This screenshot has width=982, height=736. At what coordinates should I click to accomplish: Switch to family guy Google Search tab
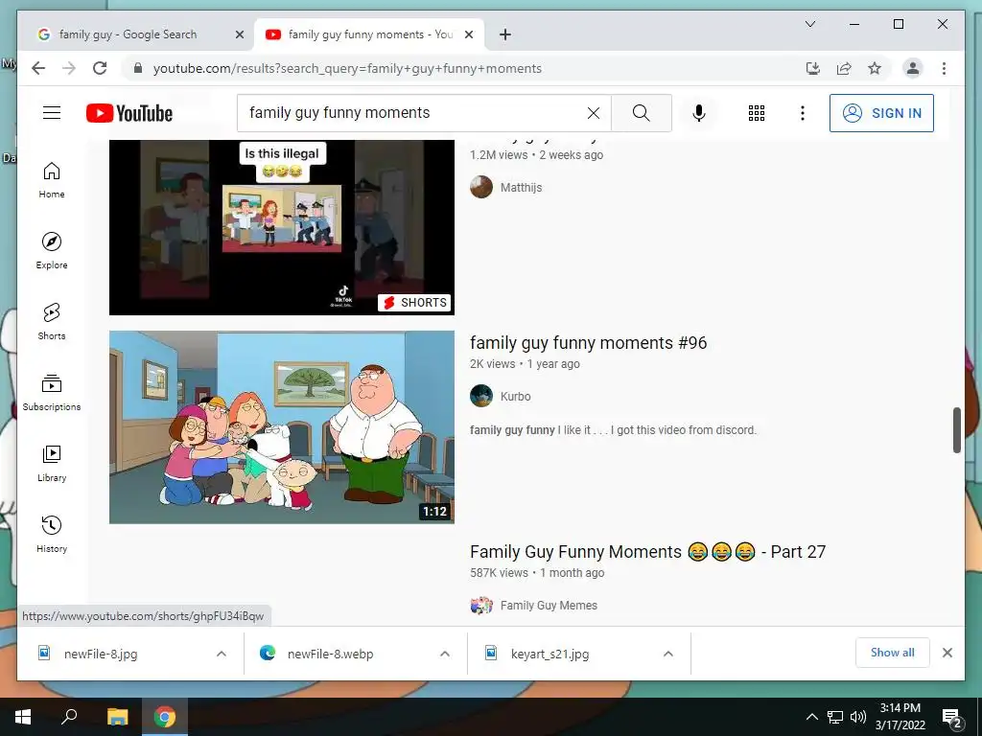127,34
